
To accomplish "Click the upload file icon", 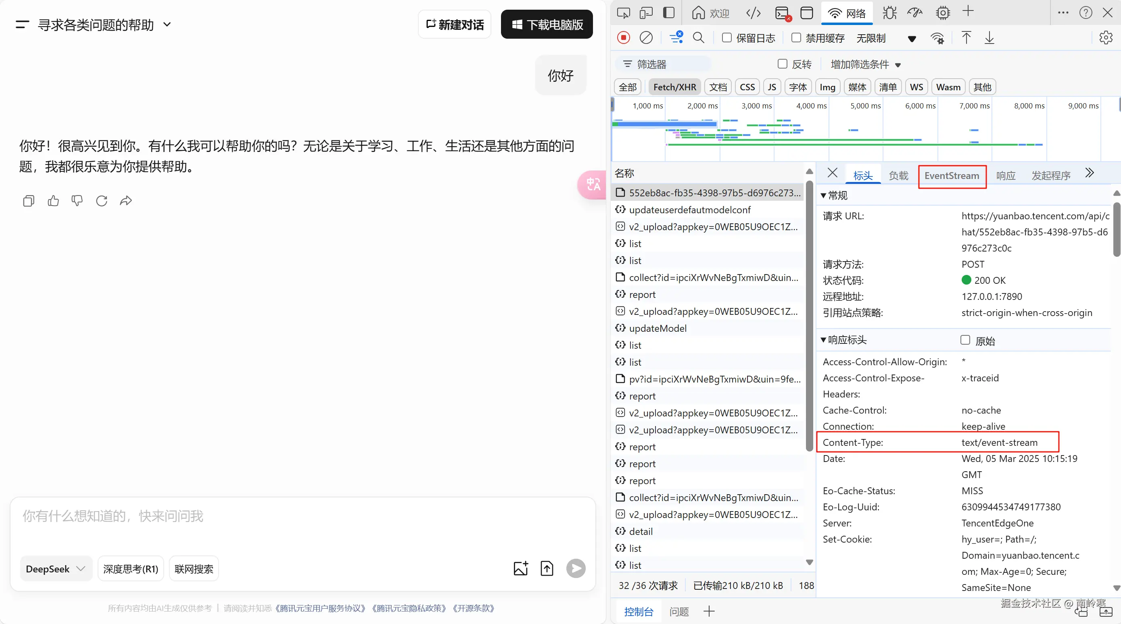I will (547, 568).
